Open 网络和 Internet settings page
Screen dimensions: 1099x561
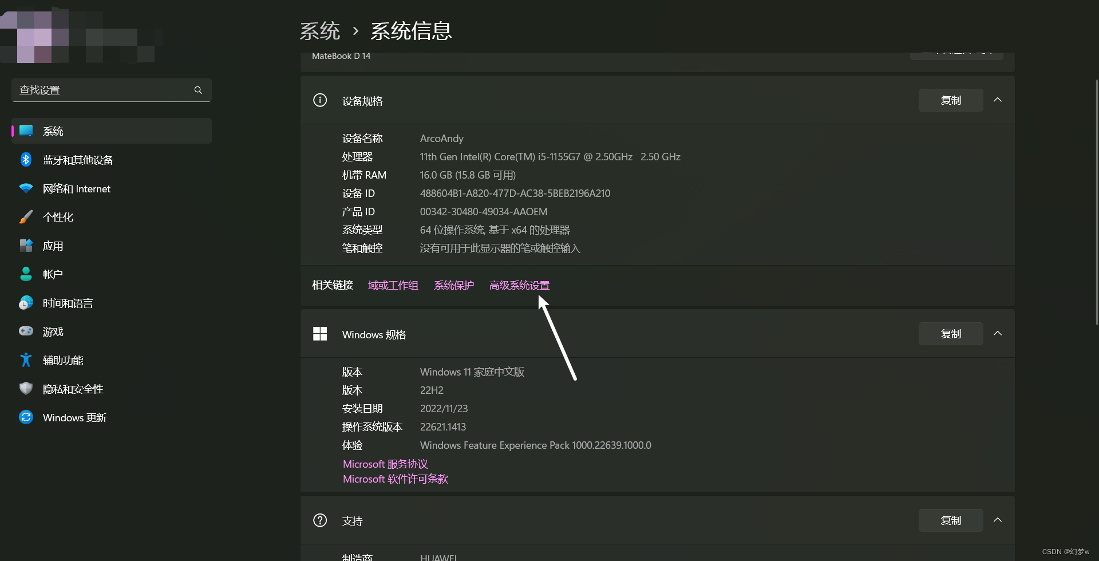point(112,188)
